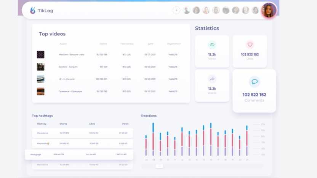Image resolution: width=317 pixels, height=178 pixels.
Task: Sort hashtags by Views column header
Action: coord(125,124)
